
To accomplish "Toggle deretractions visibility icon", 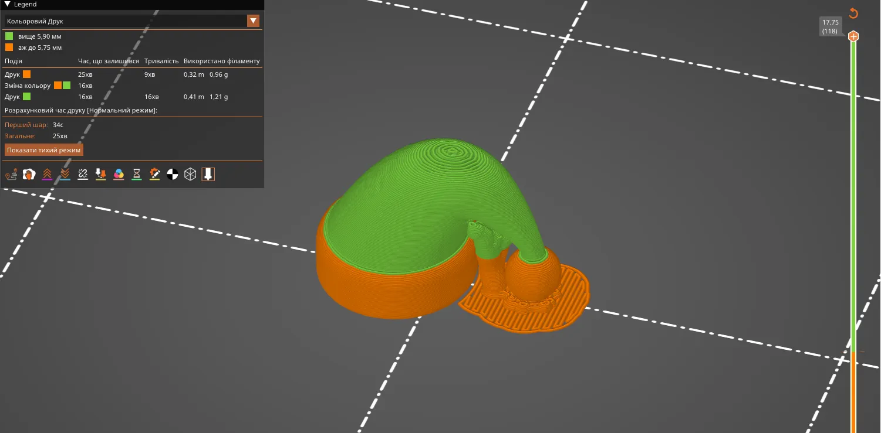I will [65, 174].
